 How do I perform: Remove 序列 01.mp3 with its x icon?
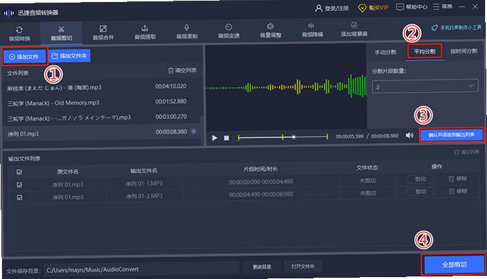(194, 131)
